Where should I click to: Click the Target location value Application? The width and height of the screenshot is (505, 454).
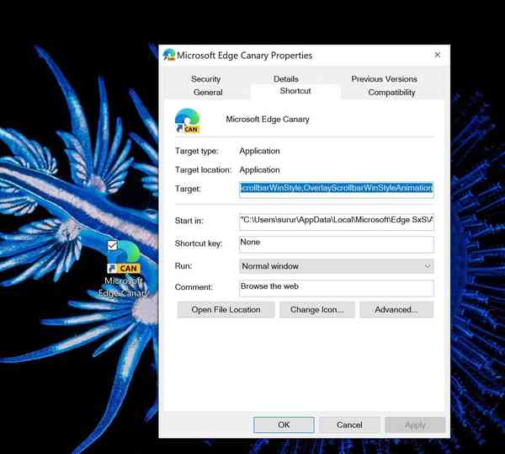point(259,170)
